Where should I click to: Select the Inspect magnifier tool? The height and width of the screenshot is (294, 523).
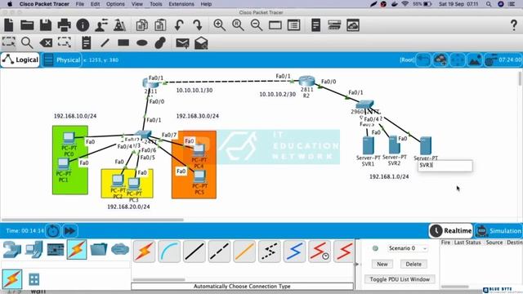pyautogui.click(x=27, y=43)
